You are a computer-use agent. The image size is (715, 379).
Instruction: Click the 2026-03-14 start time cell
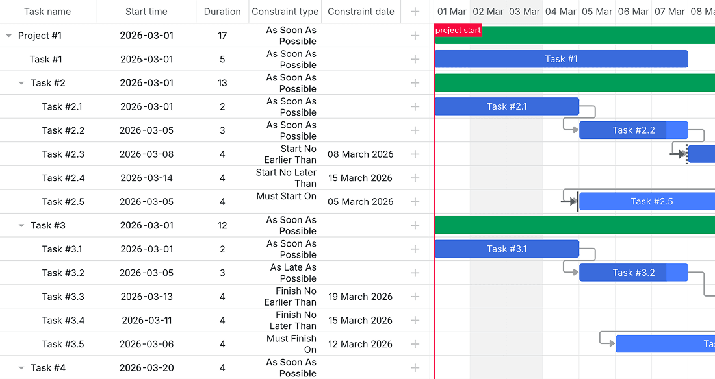(146, 178)
